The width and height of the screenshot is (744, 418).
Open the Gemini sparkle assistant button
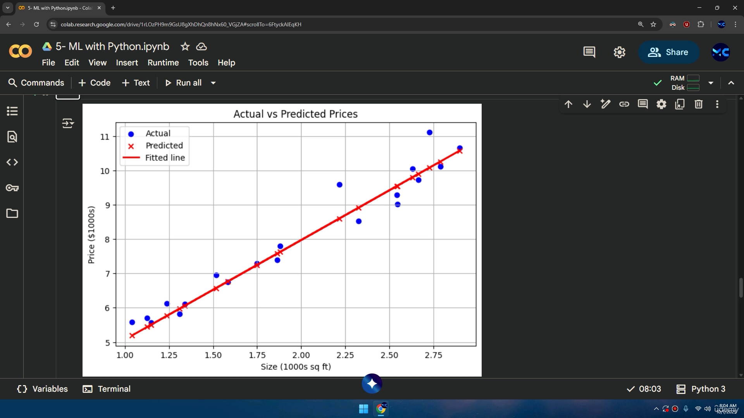pyautogui.click(x=372, y=384)
